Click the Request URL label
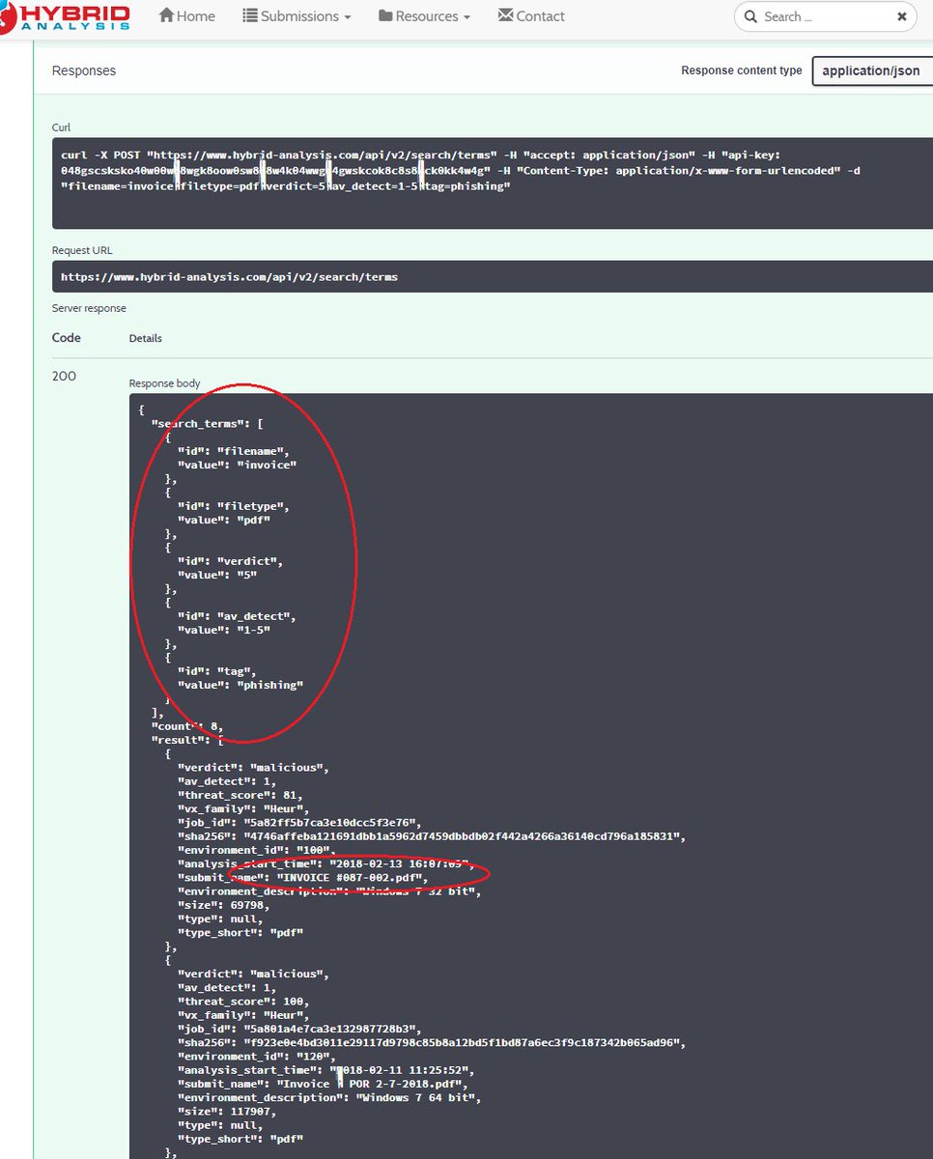933x1159 pixels. [80, 250]
